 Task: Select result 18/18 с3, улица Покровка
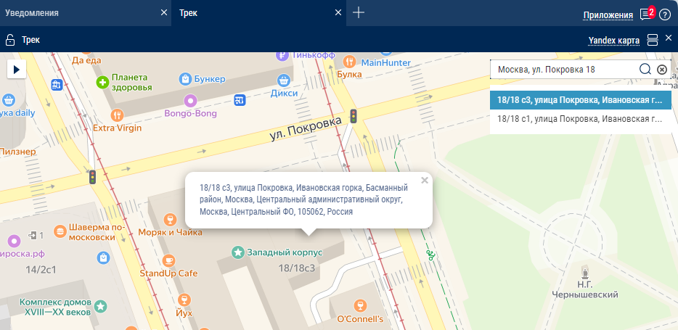580,100
